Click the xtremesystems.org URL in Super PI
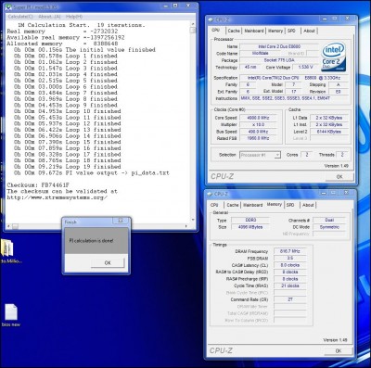Screen dimensions: 371x368 coord(58,197)
